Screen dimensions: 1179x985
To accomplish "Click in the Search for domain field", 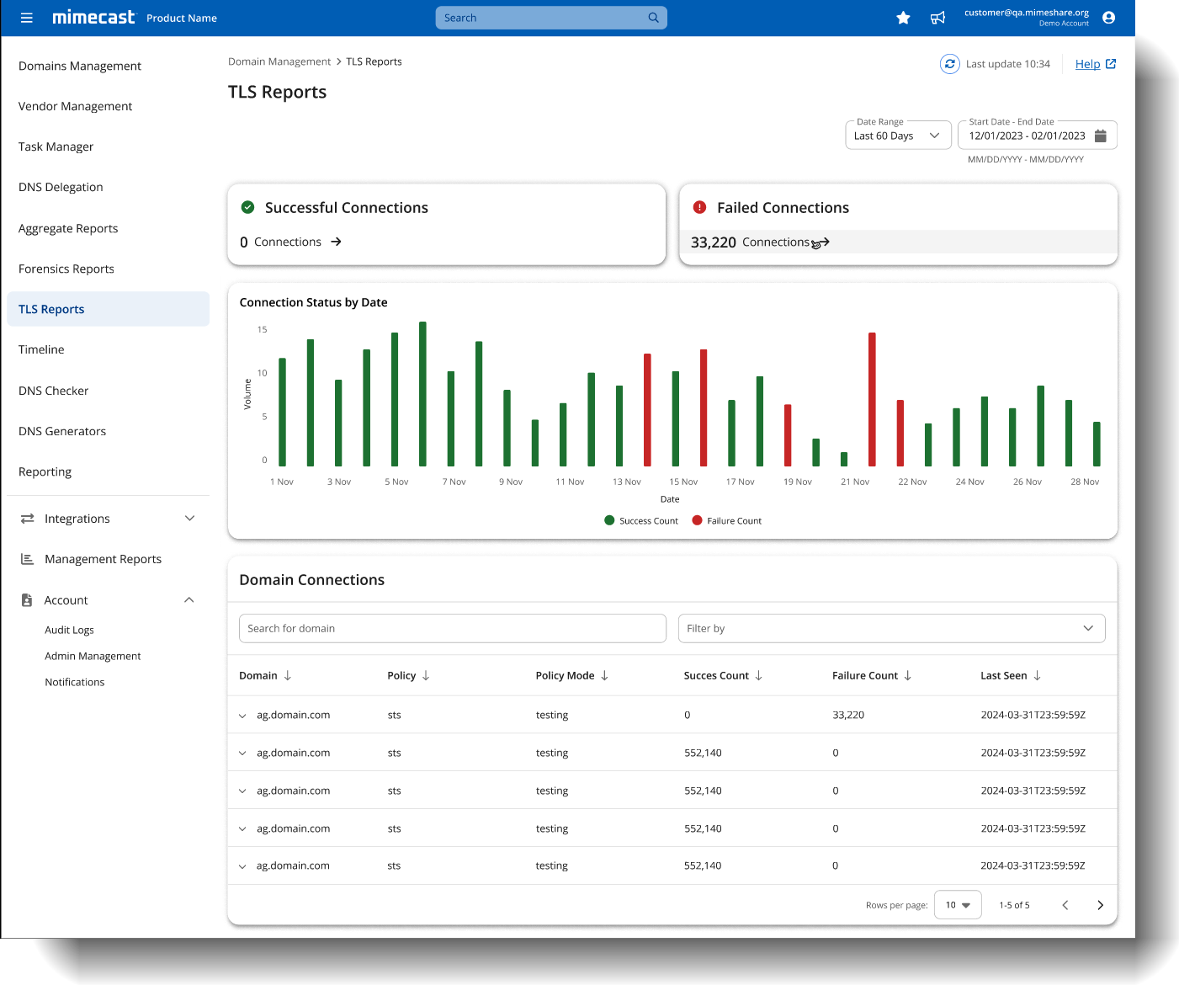I will pos(453,628).
